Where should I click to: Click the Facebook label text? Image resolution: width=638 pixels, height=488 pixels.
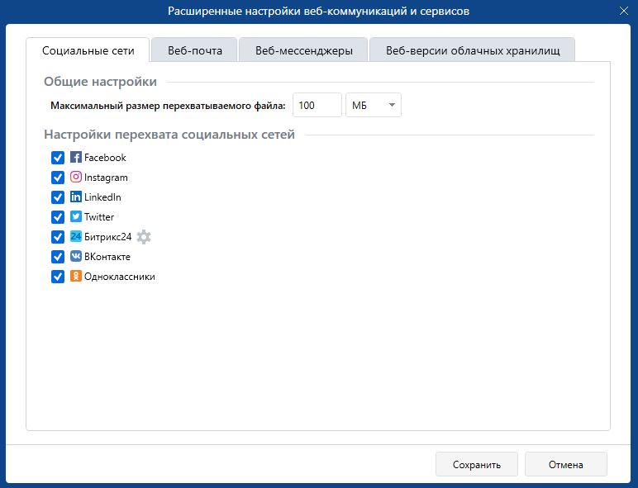click(105, 158)
